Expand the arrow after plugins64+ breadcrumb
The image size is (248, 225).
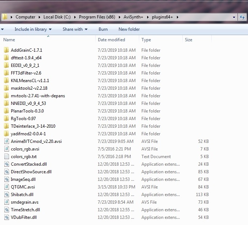(177, 17)
